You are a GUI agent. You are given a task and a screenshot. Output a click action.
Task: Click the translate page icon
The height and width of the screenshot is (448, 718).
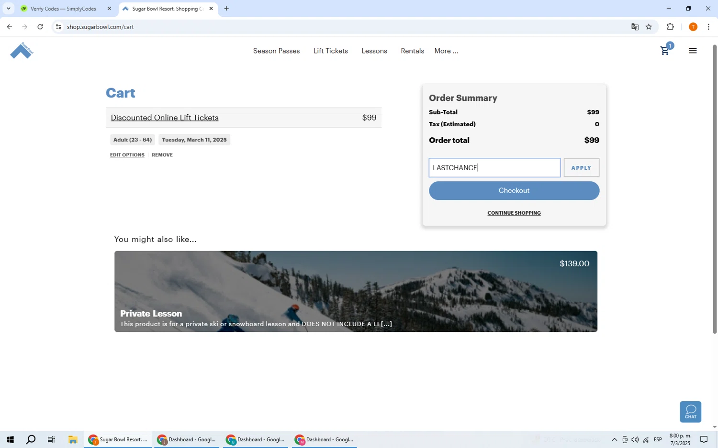coord(635,27)
